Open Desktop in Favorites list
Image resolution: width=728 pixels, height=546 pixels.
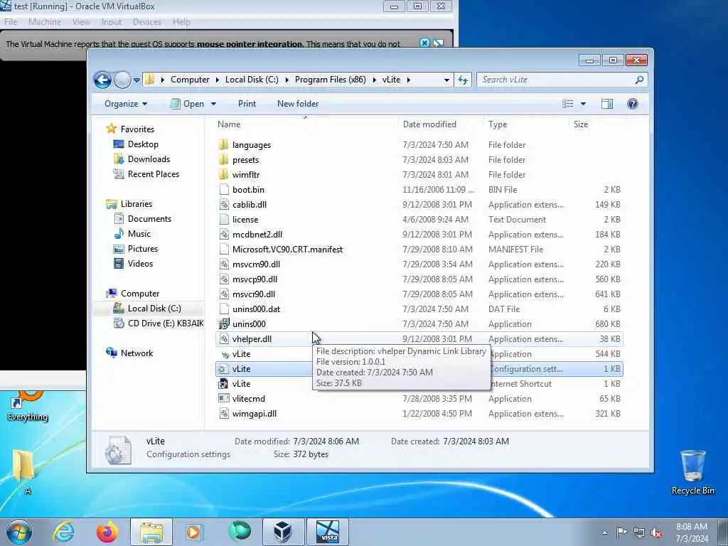tap(143, 144)
